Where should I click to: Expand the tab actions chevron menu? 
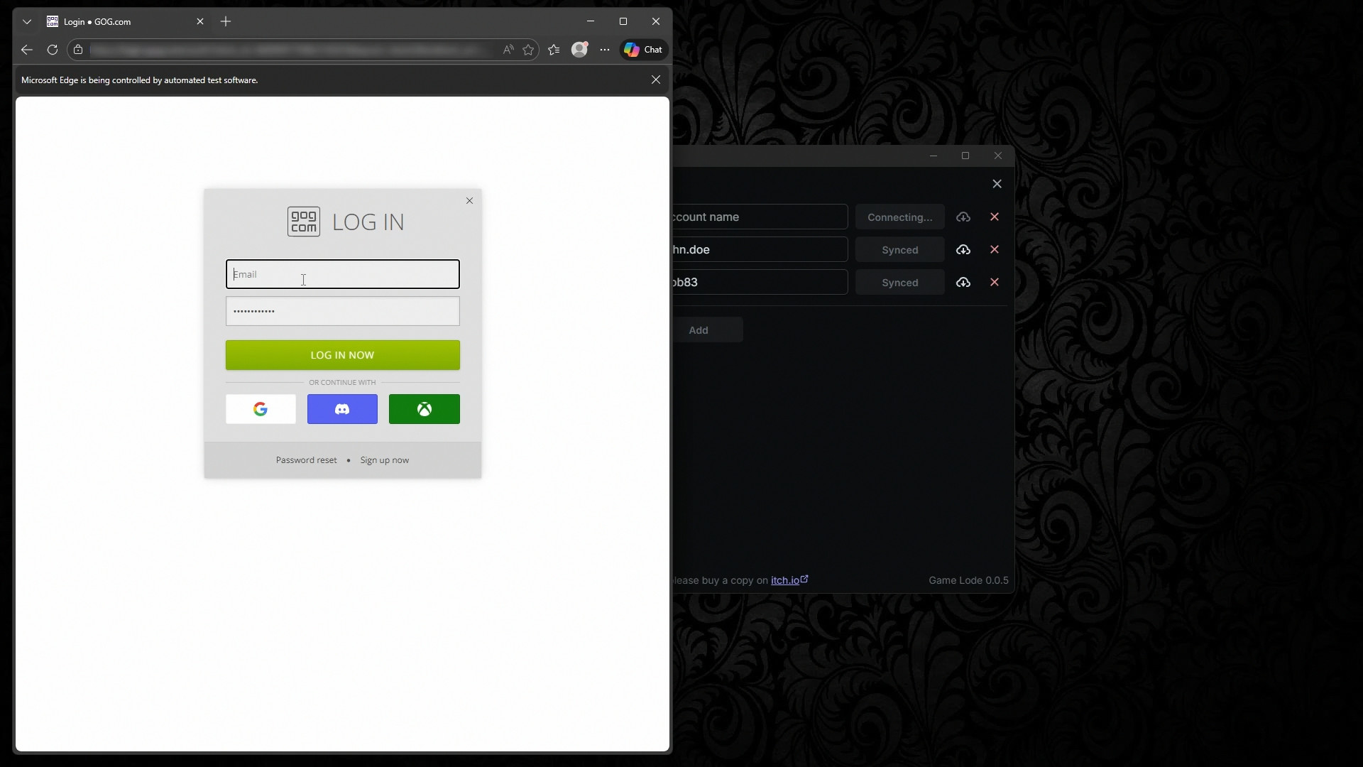(x=27, y=22)
